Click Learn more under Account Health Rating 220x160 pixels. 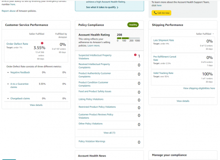tap(94, 46)
